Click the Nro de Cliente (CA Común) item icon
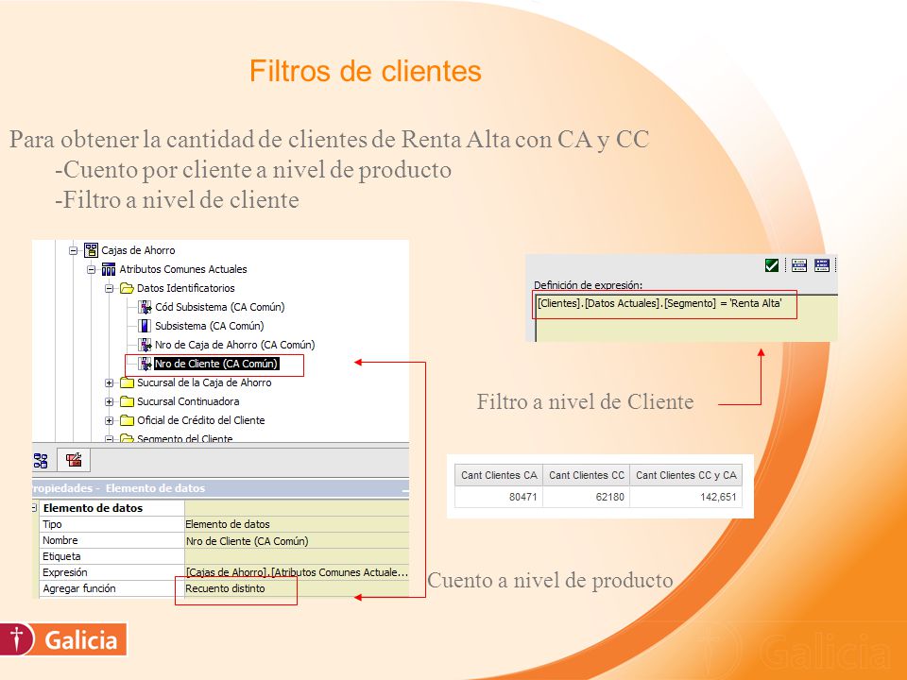This screenshot has height=680, width=907. (145, 364)
